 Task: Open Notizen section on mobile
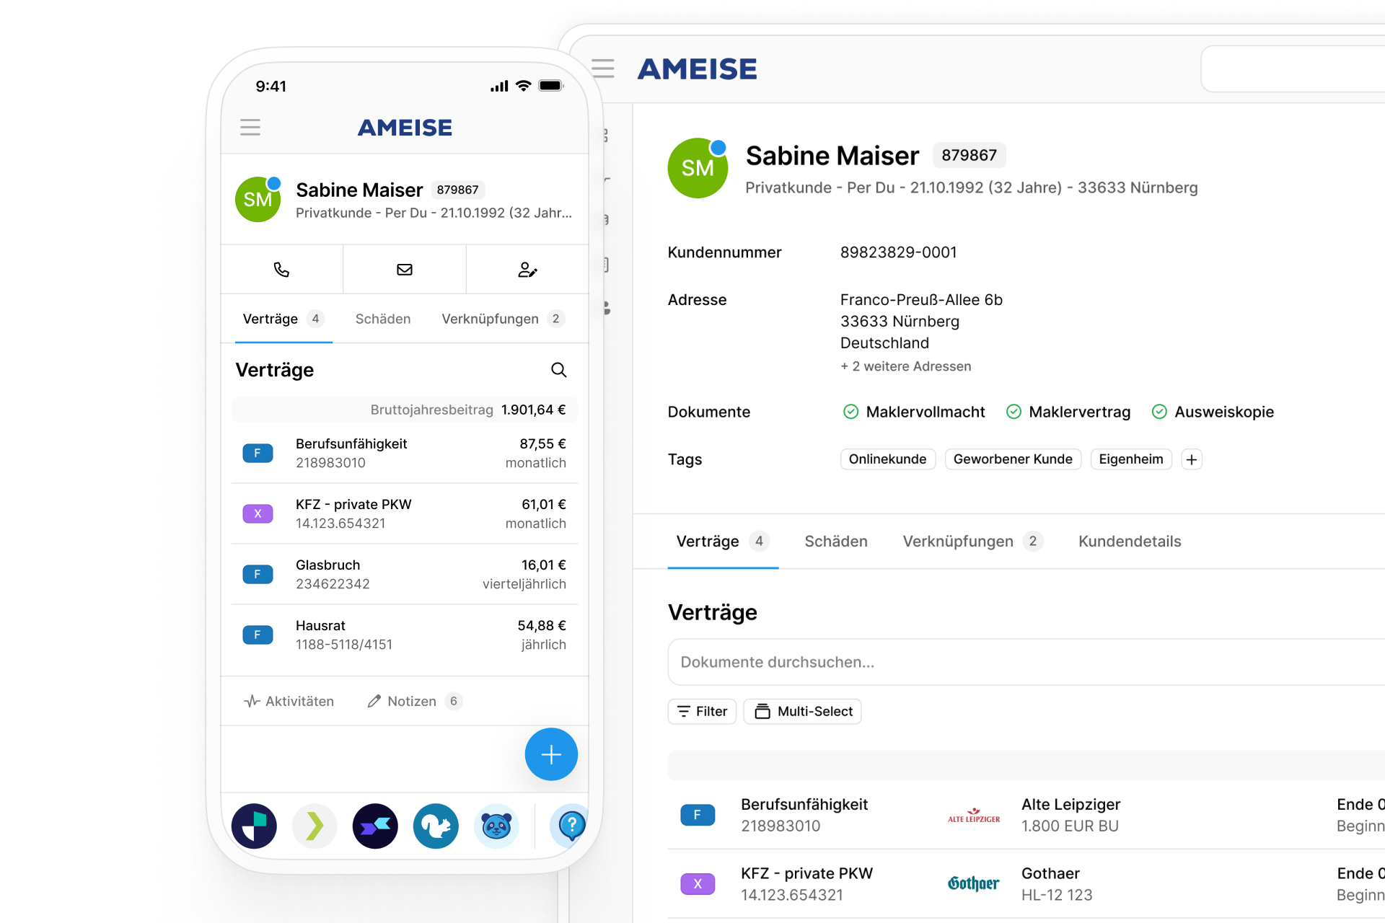pyautogui.click(x=413, y=701)
